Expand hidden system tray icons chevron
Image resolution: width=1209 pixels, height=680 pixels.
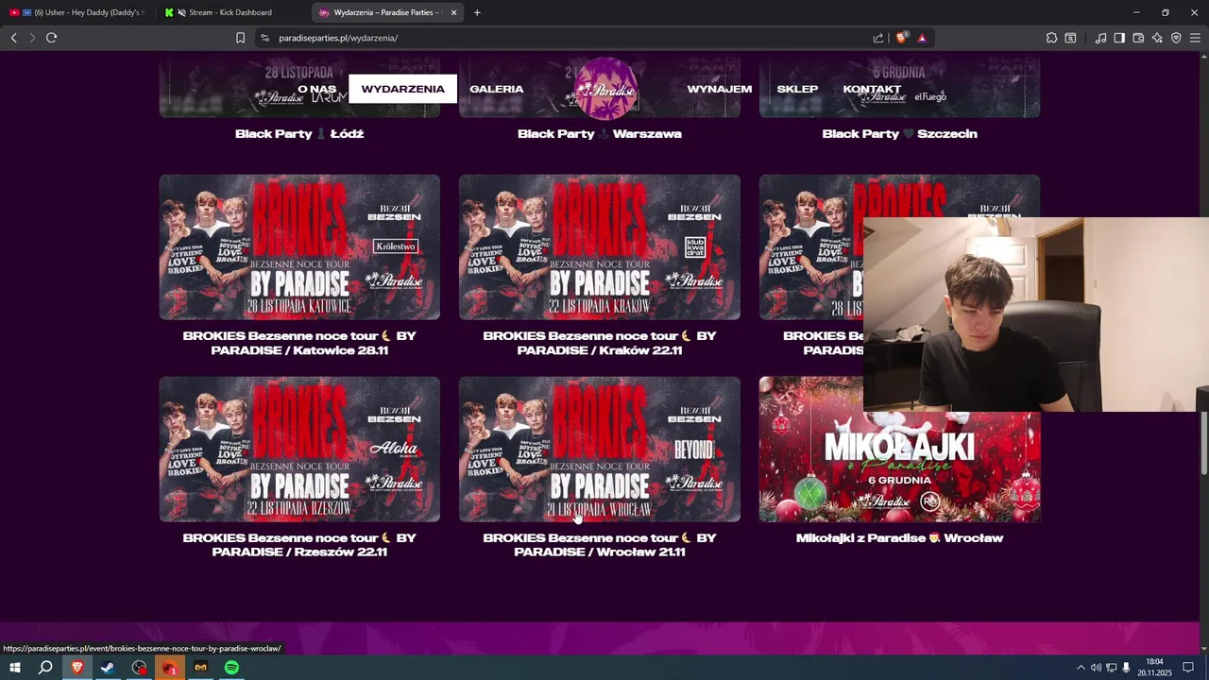[1081, 668]
